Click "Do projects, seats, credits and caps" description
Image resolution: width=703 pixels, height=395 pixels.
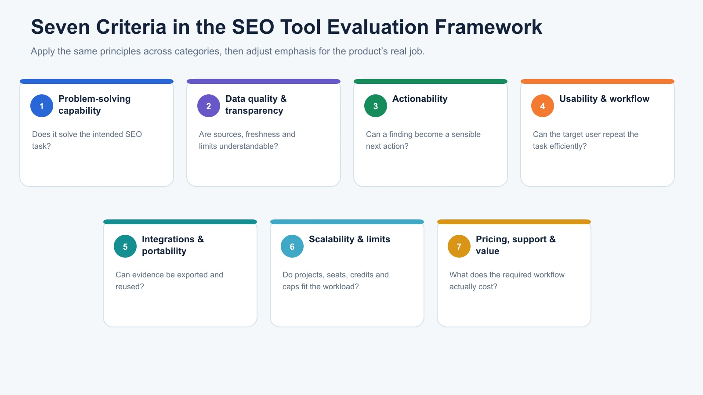pos(336,280)
